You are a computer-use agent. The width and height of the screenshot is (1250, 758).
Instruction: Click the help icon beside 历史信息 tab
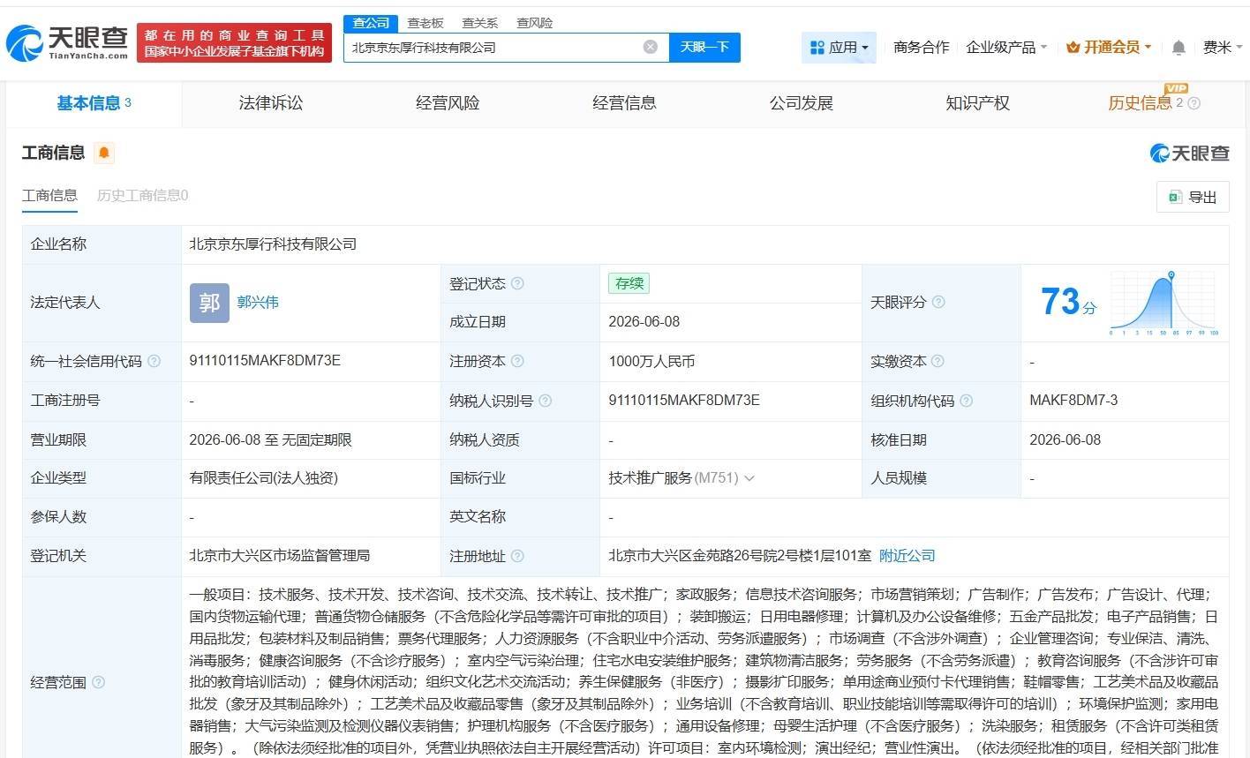[1194, 103]
